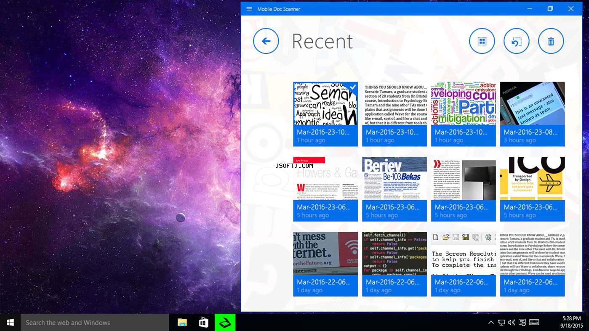Screen dimensions: 589x331
Task: Open the Google Wave text scan from 1 day ago
Action: [x=533, y=264]
